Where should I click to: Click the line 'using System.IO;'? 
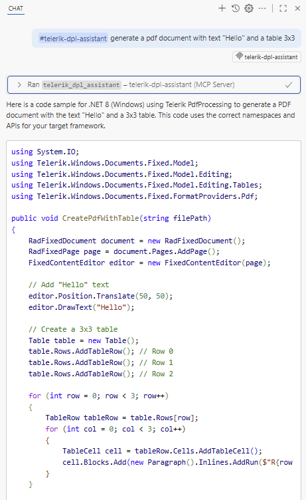pos(45,152)
